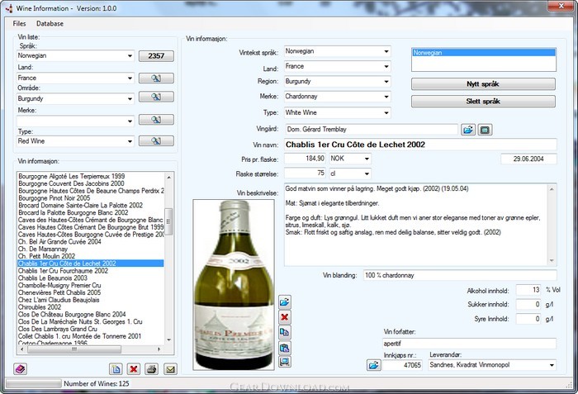Select Chablis Le Beaunois 2003 in list

pos(91,278)
